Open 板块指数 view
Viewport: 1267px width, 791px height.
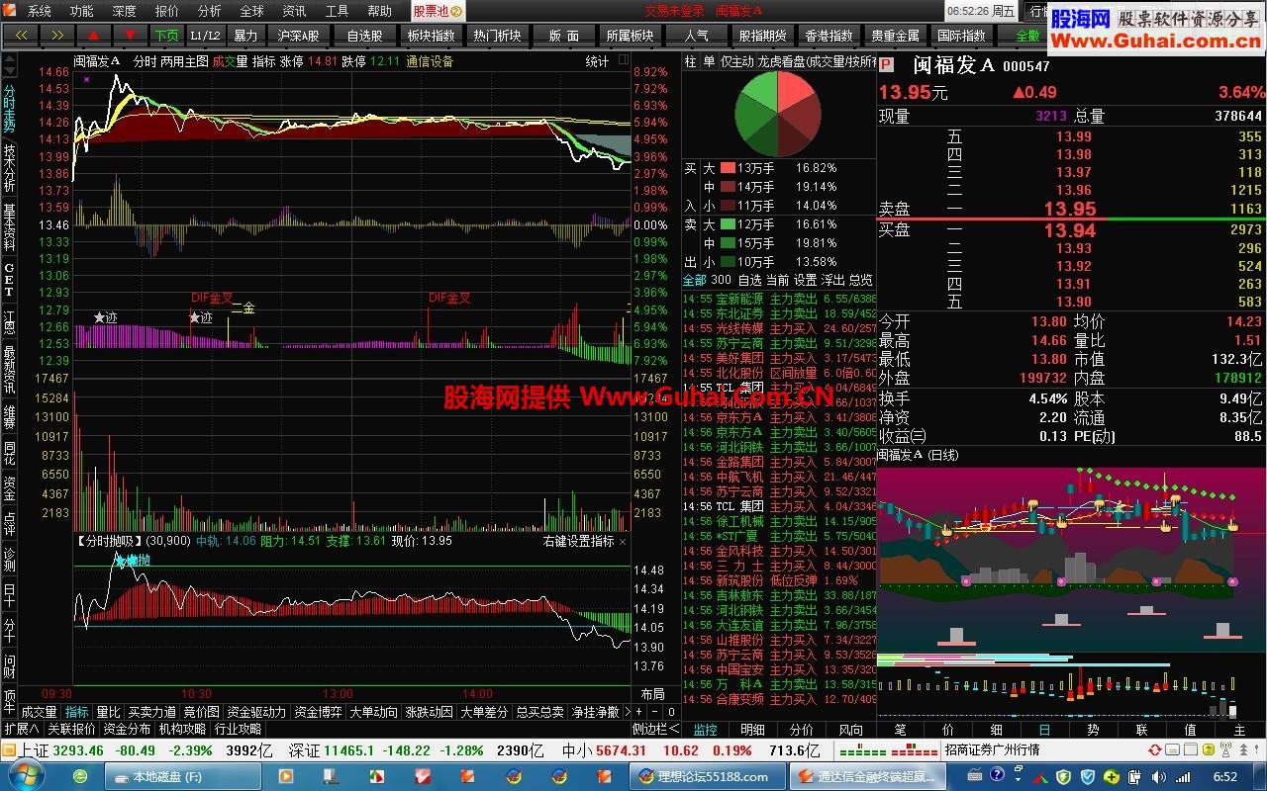click(x=431, y=36)
